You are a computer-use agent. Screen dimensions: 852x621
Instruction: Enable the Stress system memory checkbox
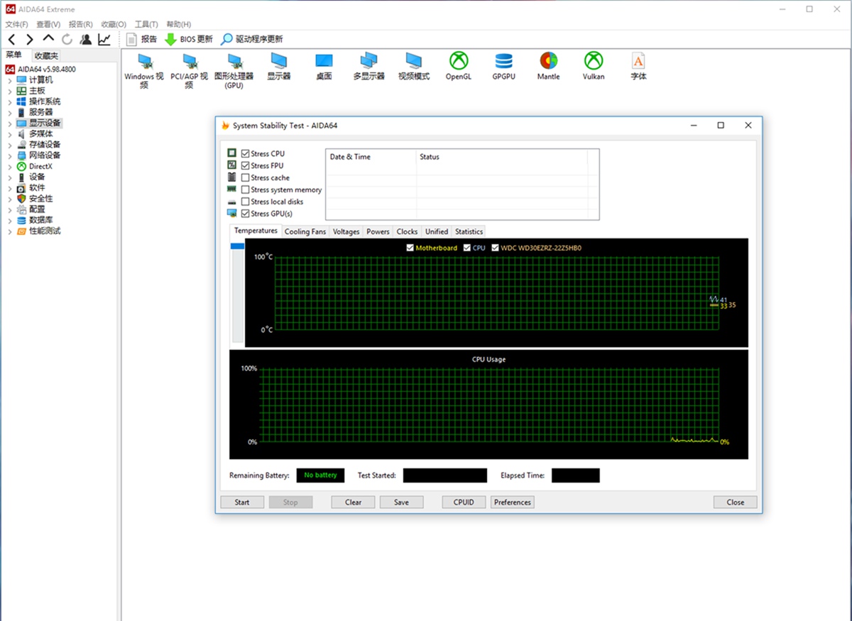click(x=246, y=189)
